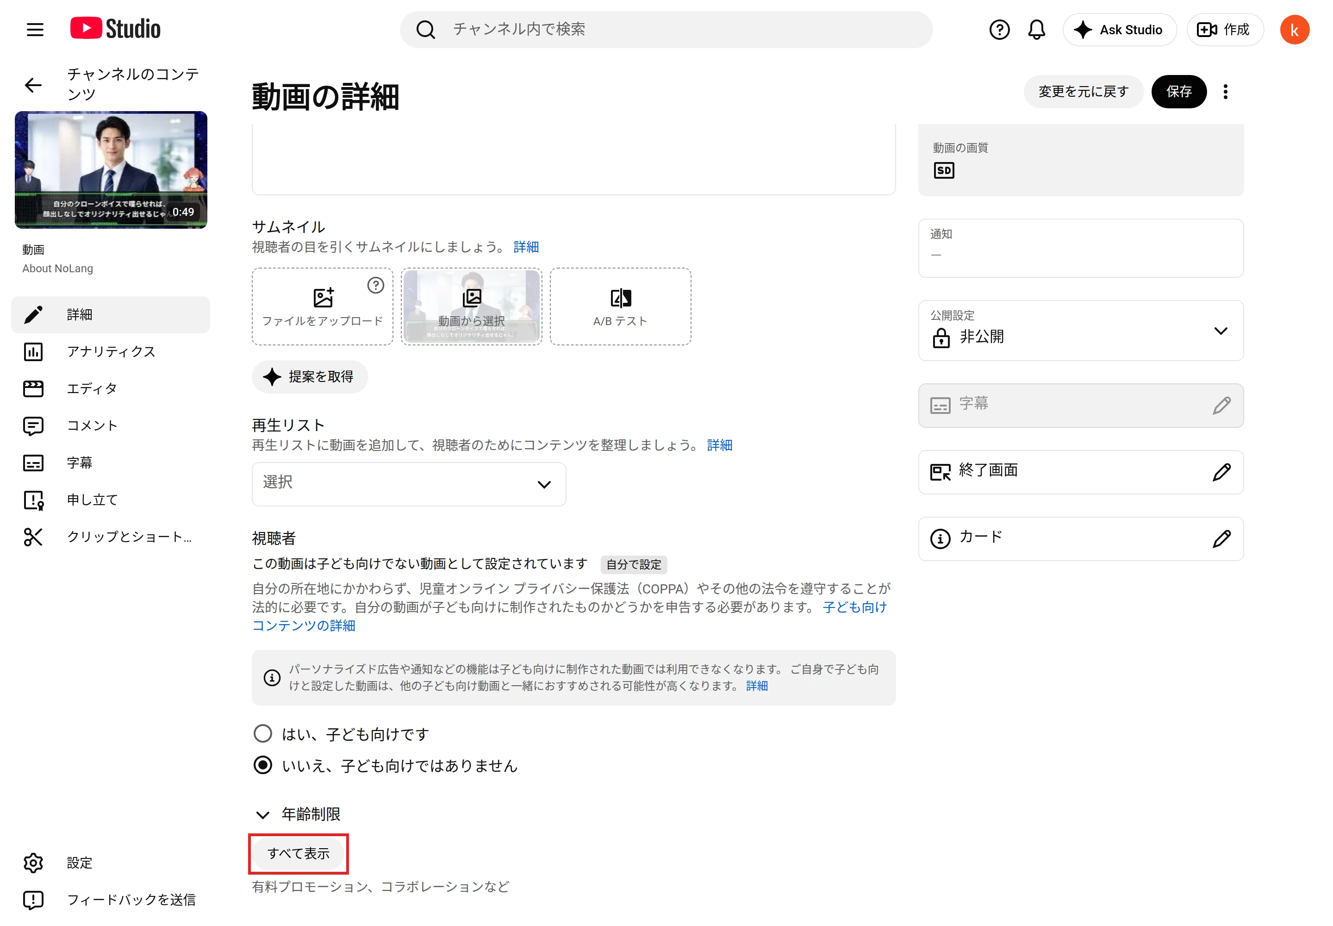The image size is (1333, 926).
Task: Open エディタ in the sidebar
Action: 110,389
